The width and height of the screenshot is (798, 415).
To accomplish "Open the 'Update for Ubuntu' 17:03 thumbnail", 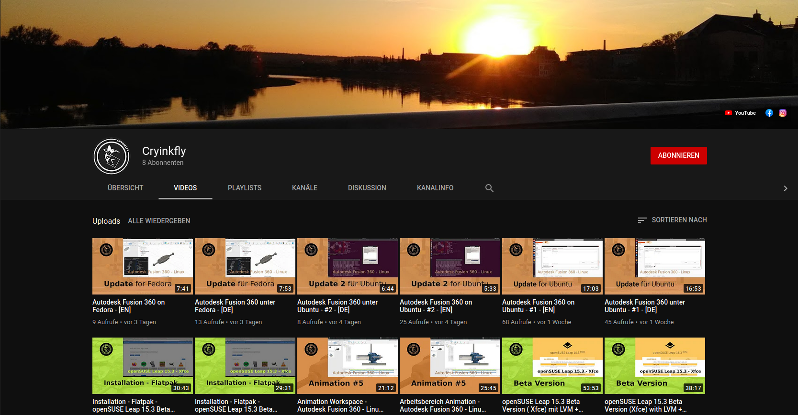I will pos(552,266).
